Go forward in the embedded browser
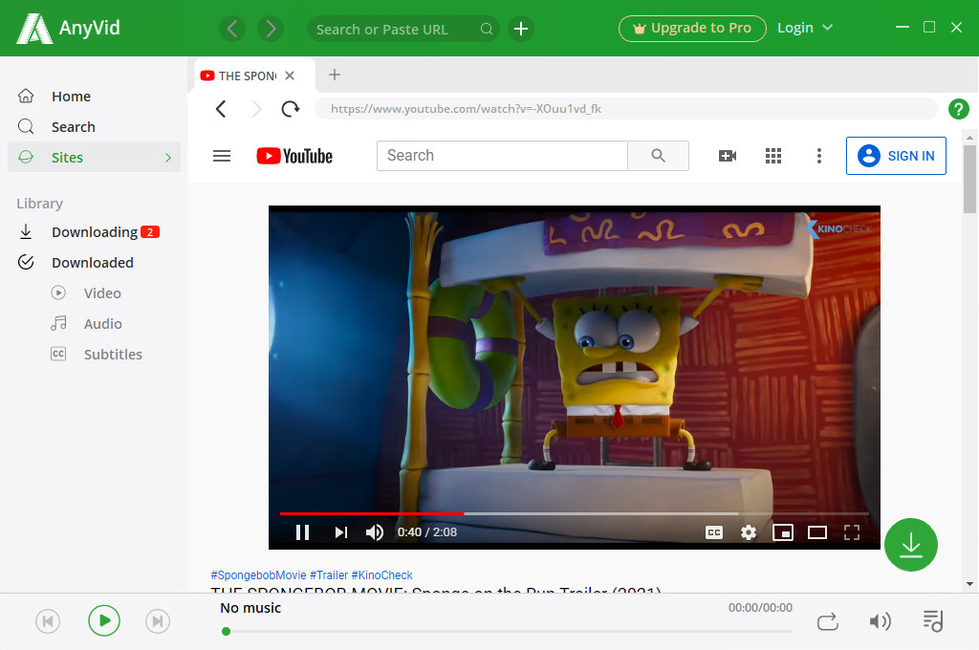The image size is (979, 650). click(x=256, y=109)
